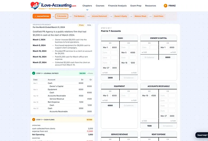Open the Financial Analysis menu
This screenshot has width=208, height=141.
coord(117,6)
